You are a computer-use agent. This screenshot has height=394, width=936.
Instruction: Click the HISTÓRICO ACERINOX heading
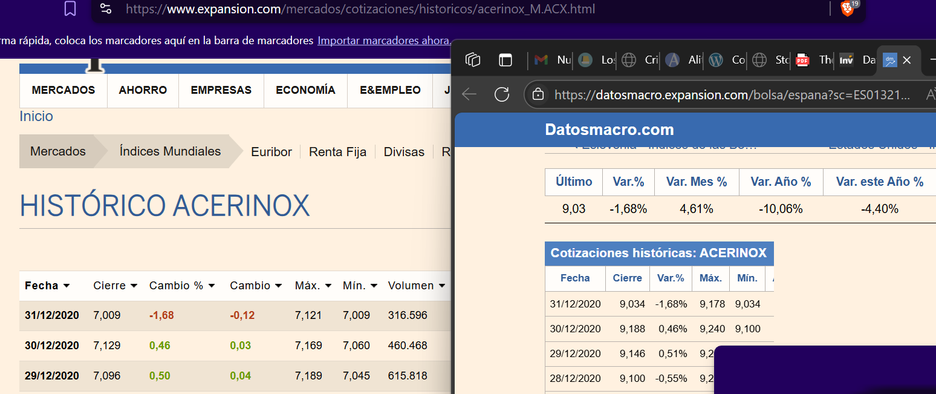164,206
